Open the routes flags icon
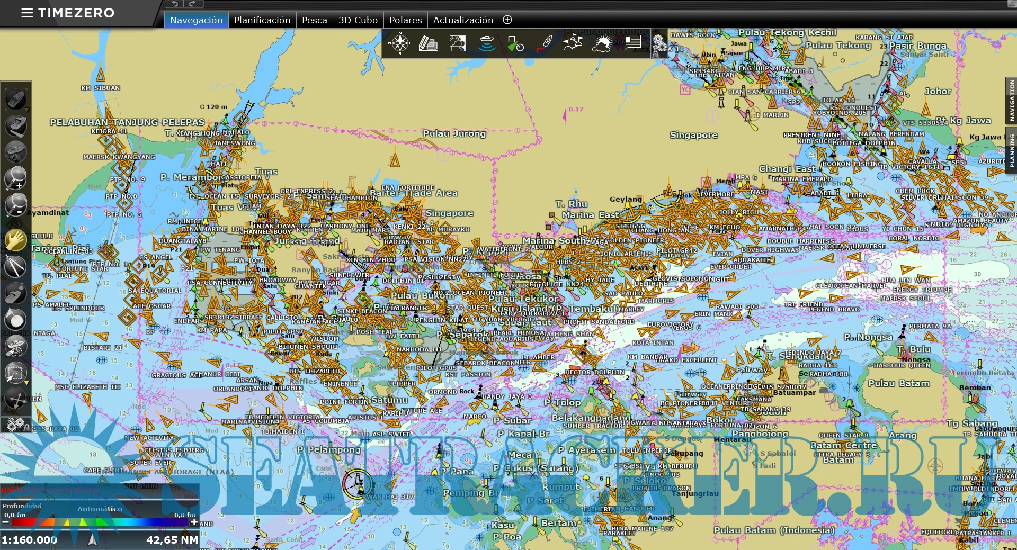The image size is (1017, 550). pyautogui.click(x=573, y=43)
